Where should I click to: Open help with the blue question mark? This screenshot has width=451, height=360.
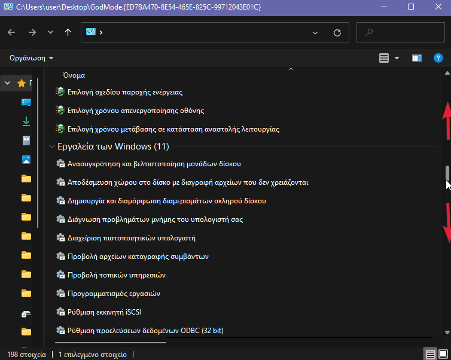pos(438,58)
